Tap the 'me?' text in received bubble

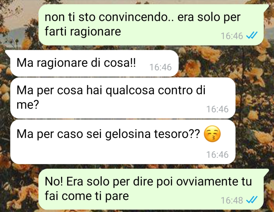(28, 105)
